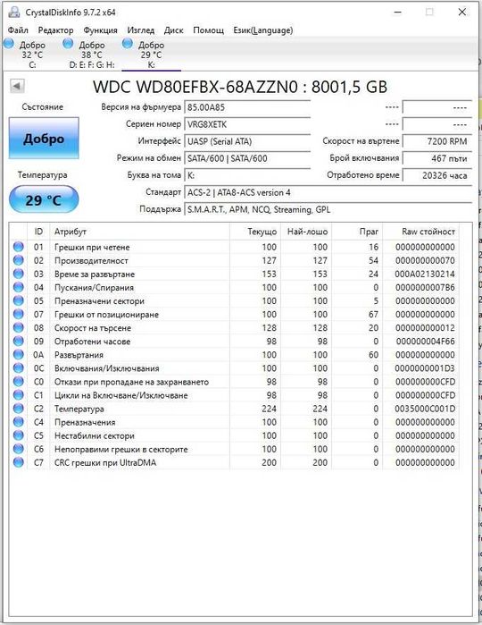Close the CrystalDiskInfo window
The height and width of the screenshot is (625, 482).
(x=461, y=13)
